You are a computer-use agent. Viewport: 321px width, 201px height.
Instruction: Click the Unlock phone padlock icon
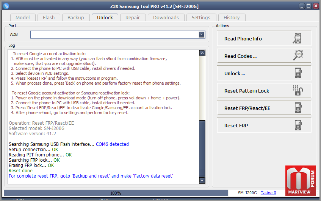[x=299, y=73]
